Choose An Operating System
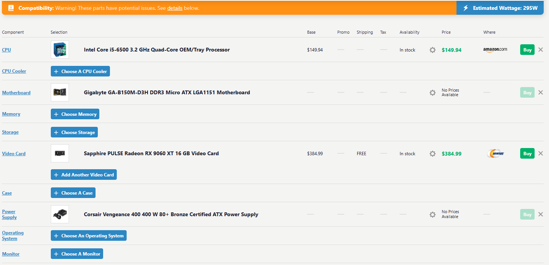Screen dimensions: 549x265 [89, 235]
